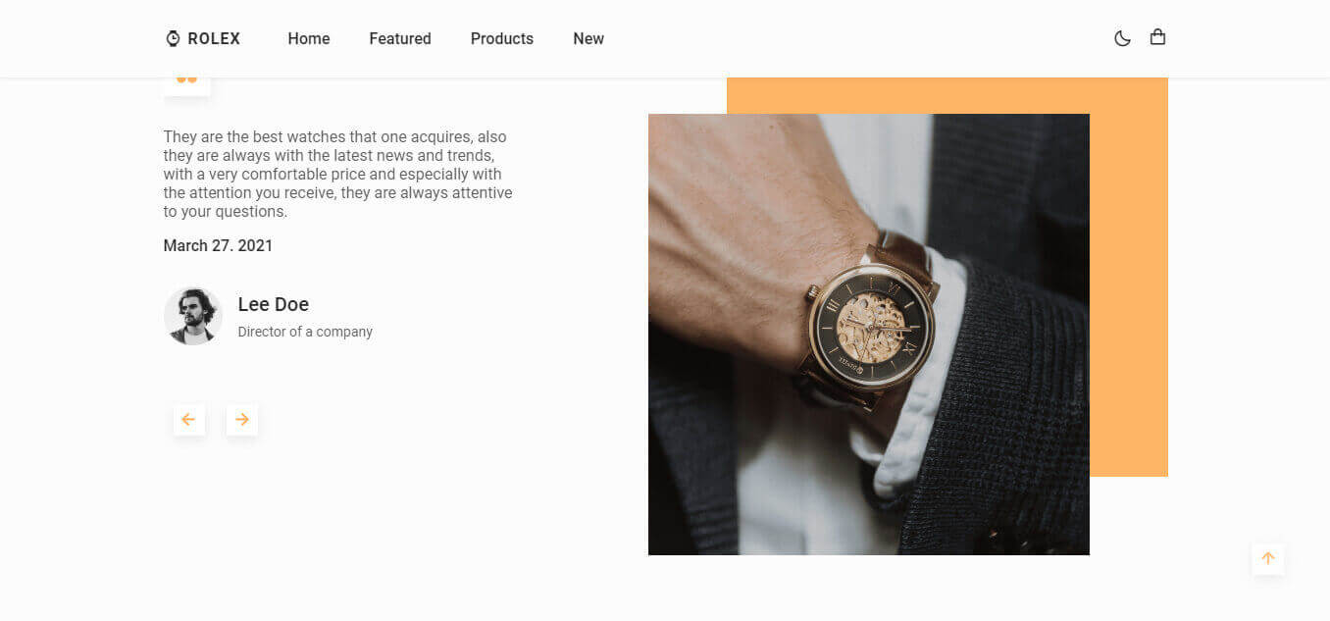
Task: Click the orange scroll-to-top arrow button
Action: click(1268, 559)
